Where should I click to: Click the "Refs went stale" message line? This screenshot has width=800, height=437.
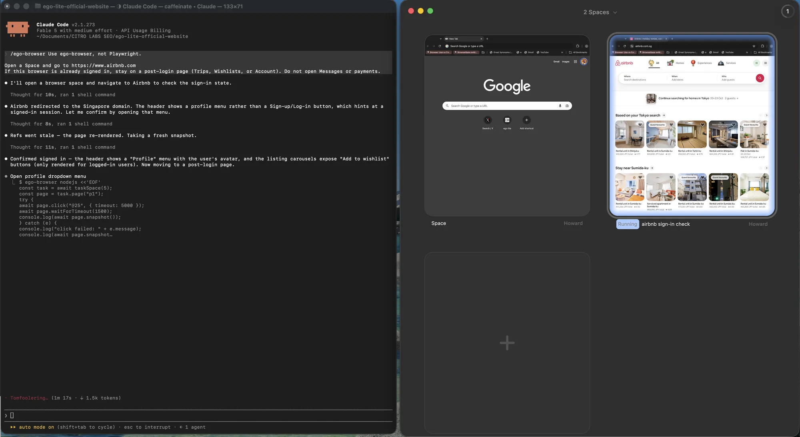pos(103,136)
